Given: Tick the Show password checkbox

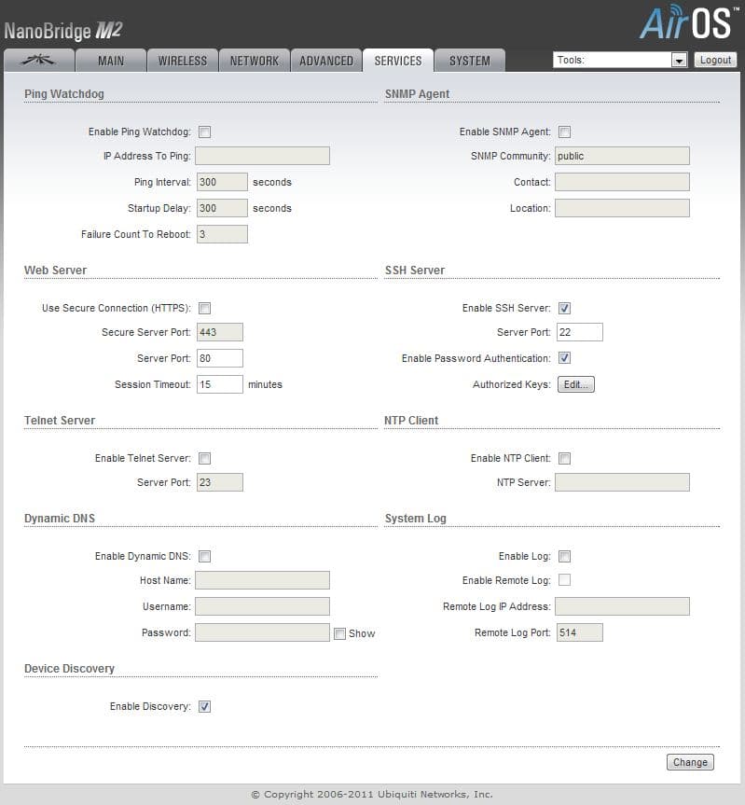Looking at the screenshot, I should pos(339,633).
